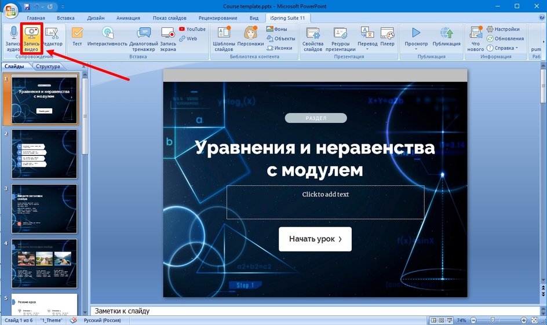Redo action in quick access toolbar
This screenshot has width=547, height=325.
click(50, 6)
